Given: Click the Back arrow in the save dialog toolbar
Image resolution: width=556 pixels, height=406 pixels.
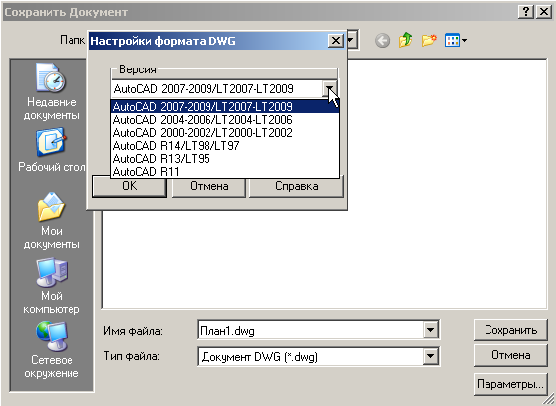Looking at the screenshot, I should [x=382, y=41].
